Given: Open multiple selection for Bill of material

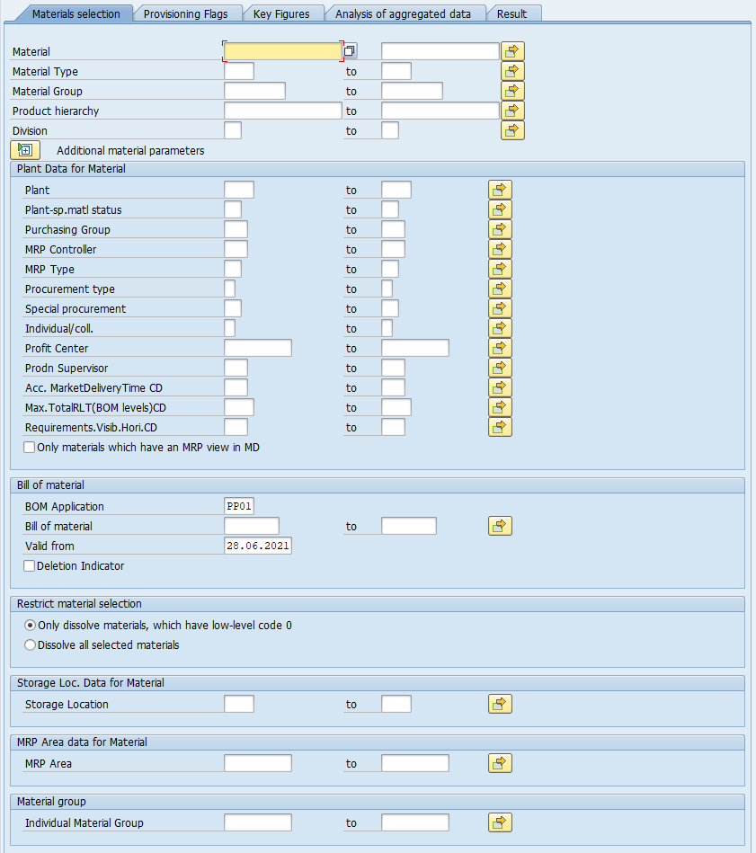Looking at the screenshot, I should 500,526.
